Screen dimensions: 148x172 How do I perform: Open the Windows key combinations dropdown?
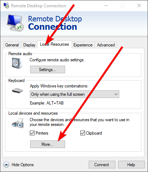pos(75,94)
